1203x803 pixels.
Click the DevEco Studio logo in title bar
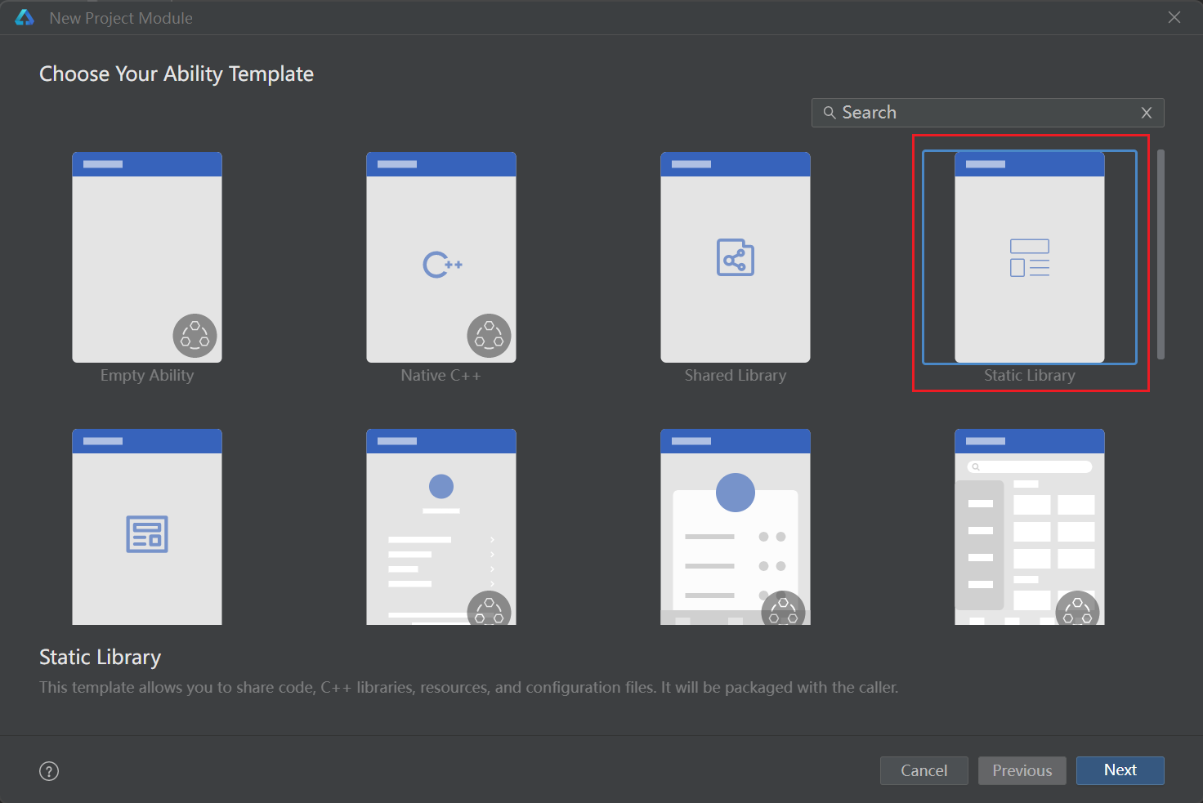(25, 17)
